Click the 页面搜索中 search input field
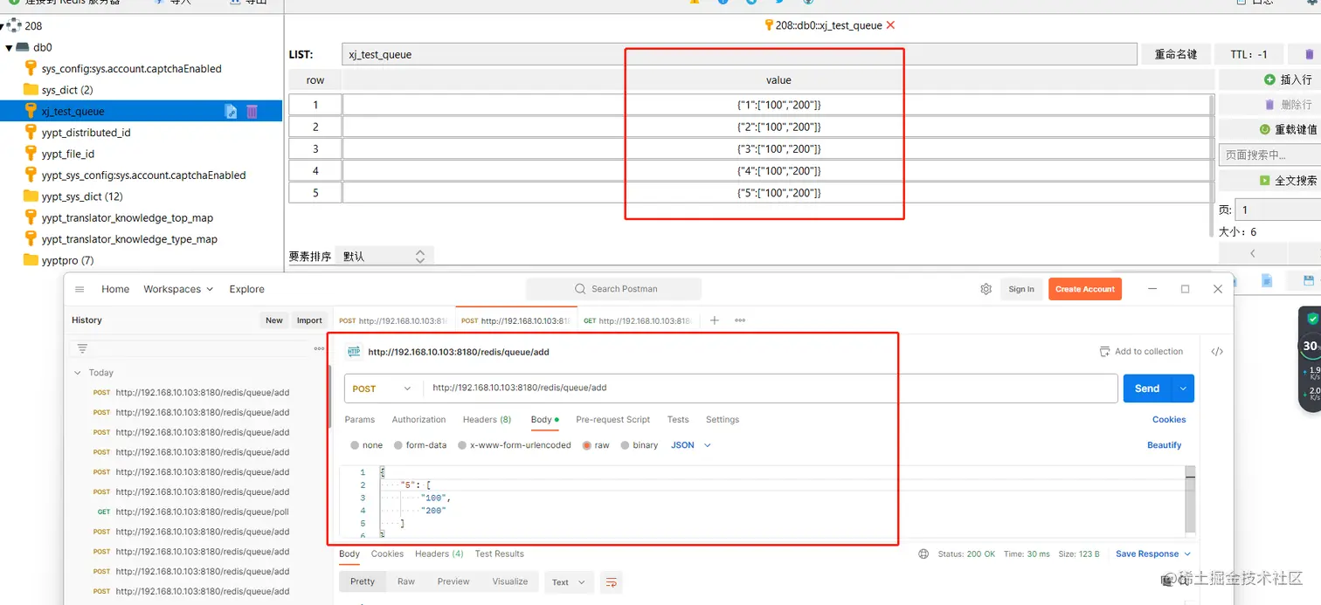The height and width of the screenshot is (605, 1321). 1269,155
